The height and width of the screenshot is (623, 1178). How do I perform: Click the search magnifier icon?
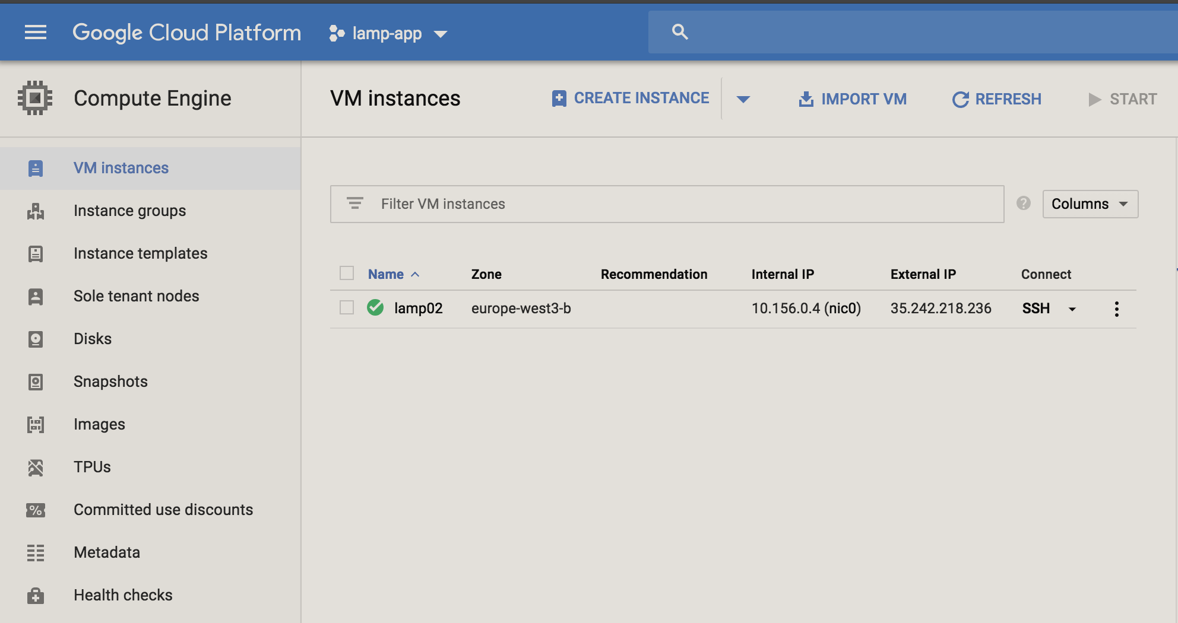point(680,32)
